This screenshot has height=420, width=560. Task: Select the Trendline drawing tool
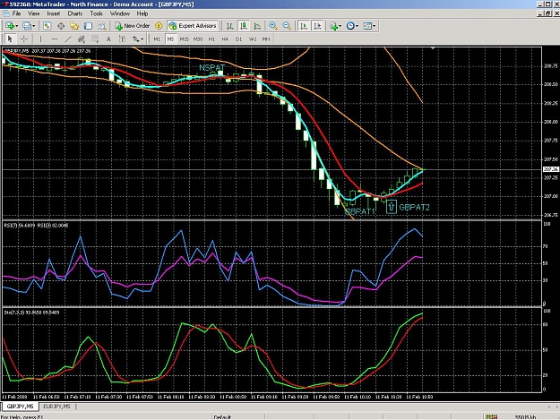[68, 39]
